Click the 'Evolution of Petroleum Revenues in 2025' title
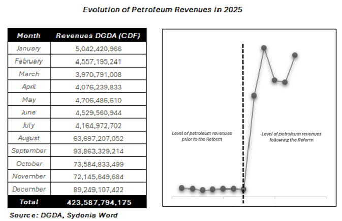Screen dimensions: 342x221 coord(170,10)
